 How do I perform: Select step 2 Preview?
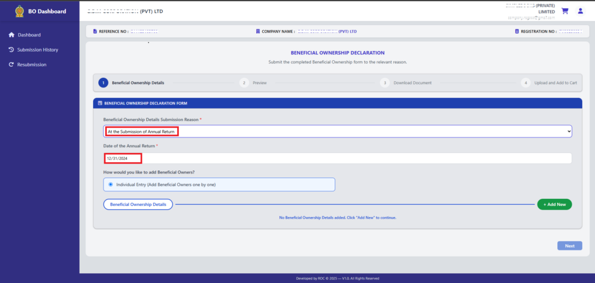point(253,82)
